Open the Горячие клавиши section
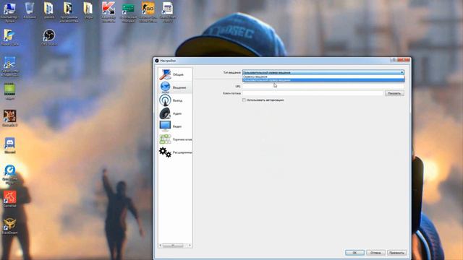 pos(175,139)
